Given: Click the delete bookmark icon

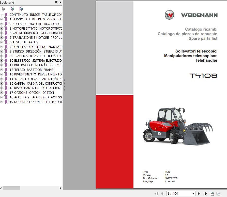Looking at the screenshot, I should [x=3, y=9].
